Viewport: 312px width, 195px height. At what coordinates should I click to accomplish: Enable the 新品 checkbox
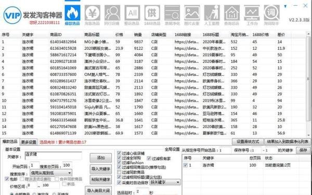pyautogui.click(x=64, y=184)
